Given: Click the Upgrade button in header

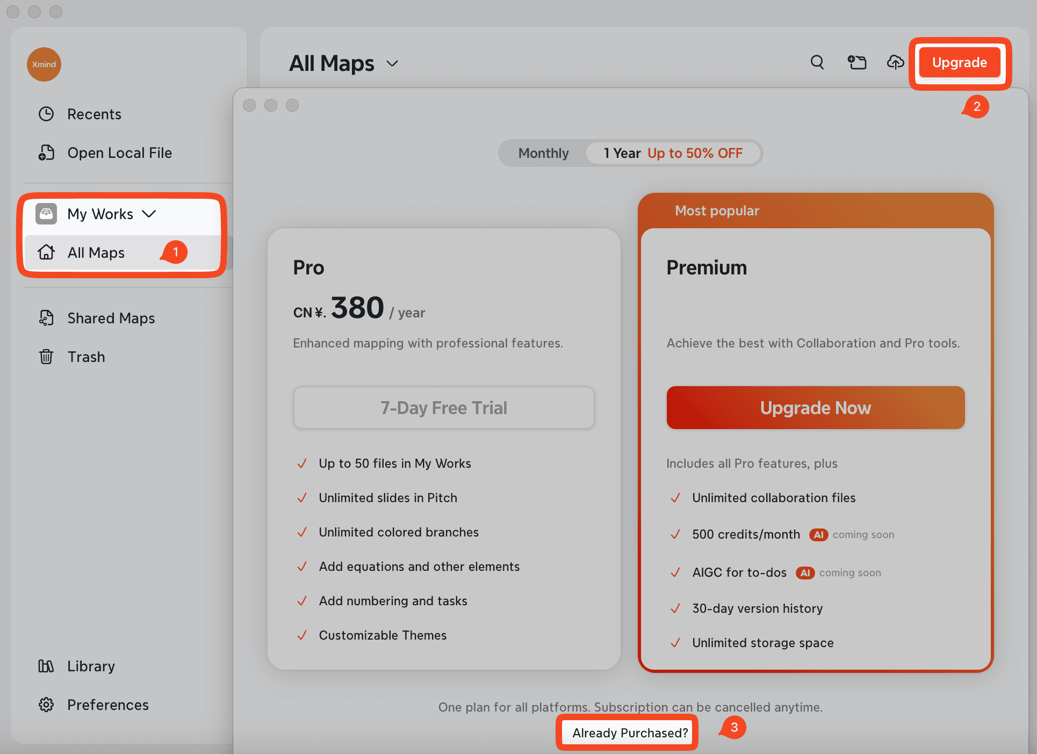Looking at the screenshot, I should pos(959,62).
